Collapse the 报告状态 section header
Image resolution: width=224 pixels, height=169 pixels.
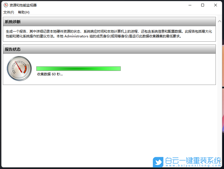[109, 49]
